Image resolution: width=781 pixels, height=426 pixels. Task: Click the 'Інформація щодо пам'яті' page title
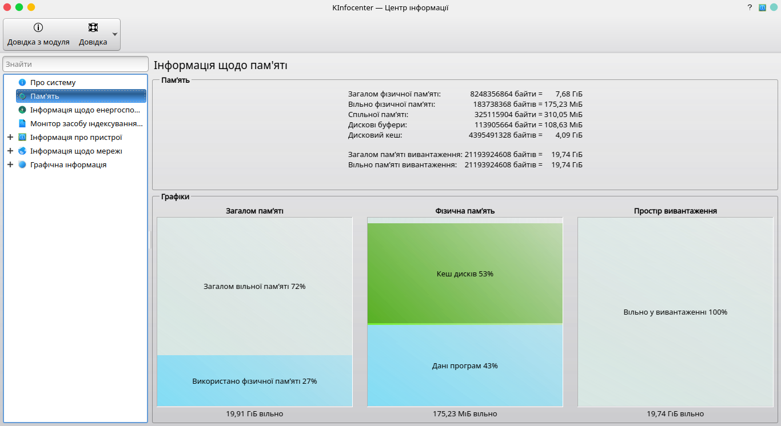coord(220,65)
